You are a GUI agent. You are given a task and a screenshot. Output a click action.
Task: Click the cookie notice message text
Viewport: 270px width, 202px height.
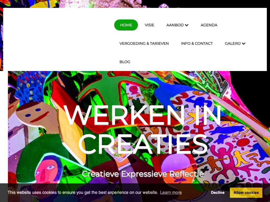(83, 192)
